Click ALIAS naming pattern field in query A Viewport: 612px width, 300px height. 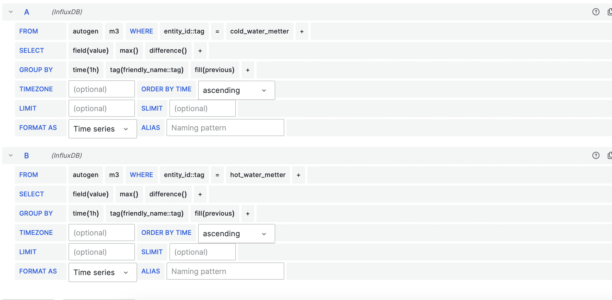225,128
